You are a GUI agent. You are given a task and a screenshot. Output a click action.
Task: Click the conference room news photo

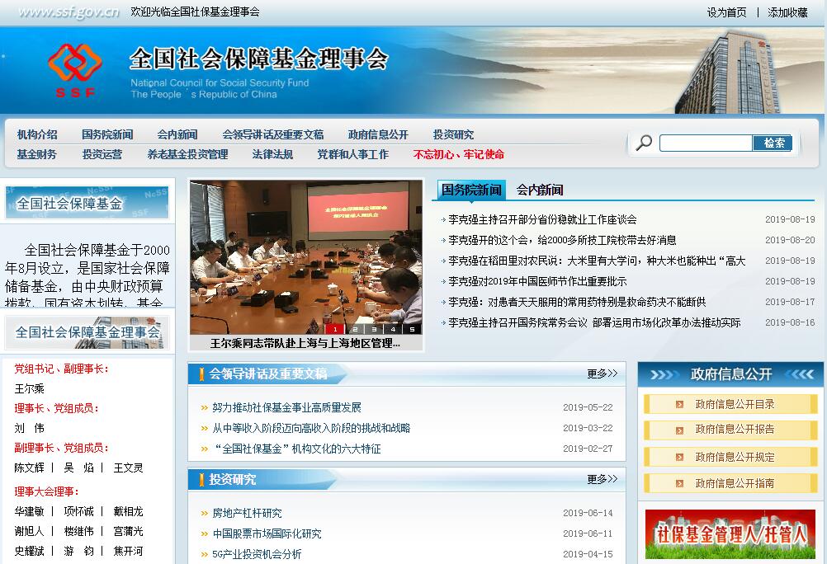[x=305, y=256]
